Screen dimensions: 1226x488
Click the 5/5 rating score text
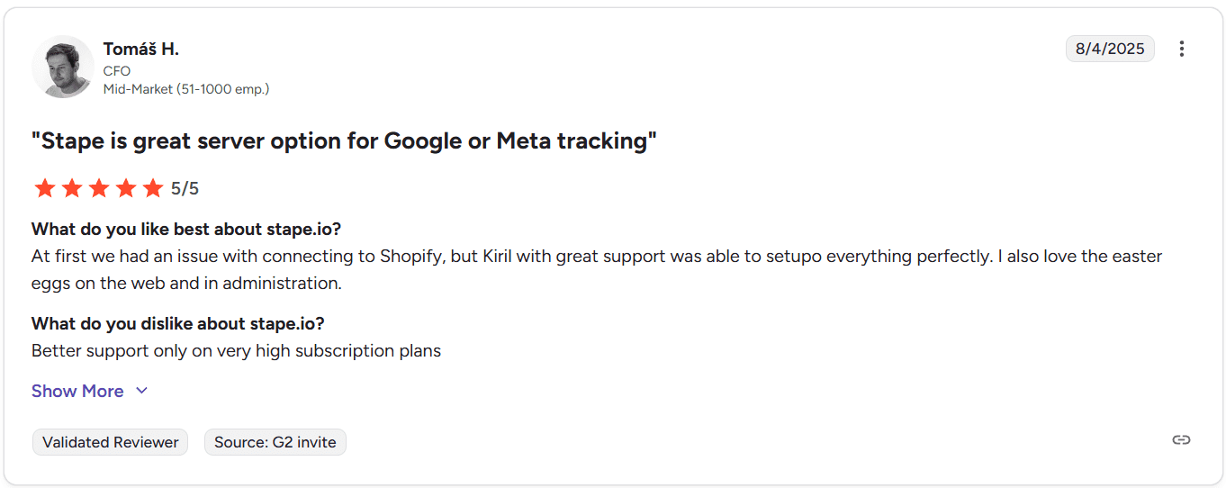click(185, 188)
